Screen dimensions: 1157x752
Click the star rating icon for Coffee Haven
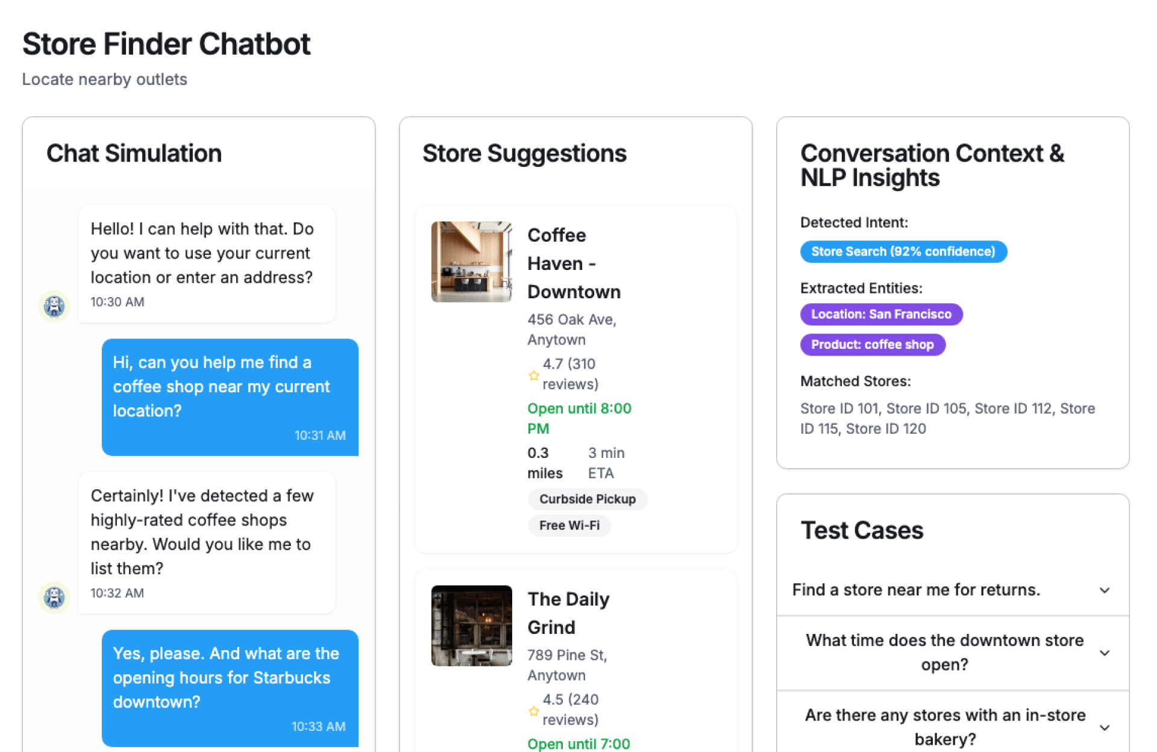(x=533, y=375)
